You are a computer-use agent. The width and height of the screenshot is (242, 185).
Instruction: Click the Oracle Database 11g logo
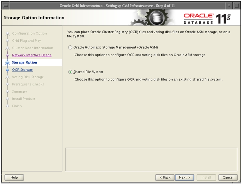pos(207,19)
